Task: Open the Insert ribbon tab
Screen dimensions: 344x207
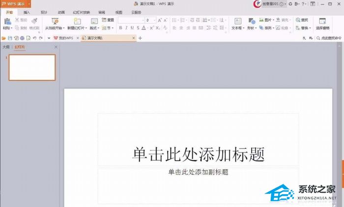Action: coord(27,12)
